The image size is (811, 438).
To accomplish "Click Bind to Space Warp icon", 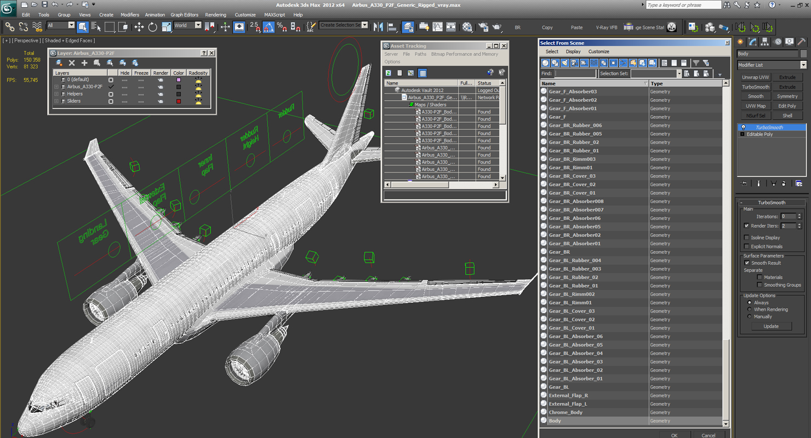I will [x=37, y=27].
